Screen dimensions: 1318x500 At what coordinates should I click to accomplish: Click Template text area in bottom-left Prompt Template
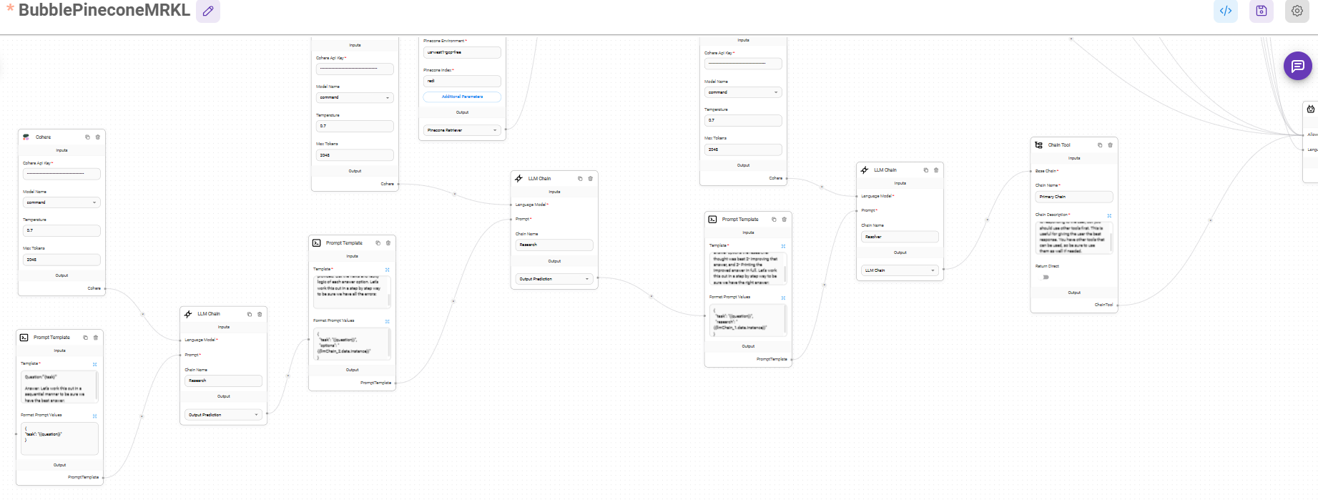(x=59, y=387)
